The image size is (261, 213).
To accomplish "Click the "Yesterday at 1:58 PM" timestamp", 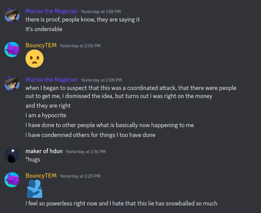I will pyautogui.click(x=101, y=12).
